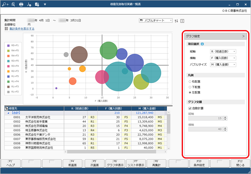Select the row 東京国際物流株式会社
Viewport: 251px width, 174px height.
tap(86, 148)
